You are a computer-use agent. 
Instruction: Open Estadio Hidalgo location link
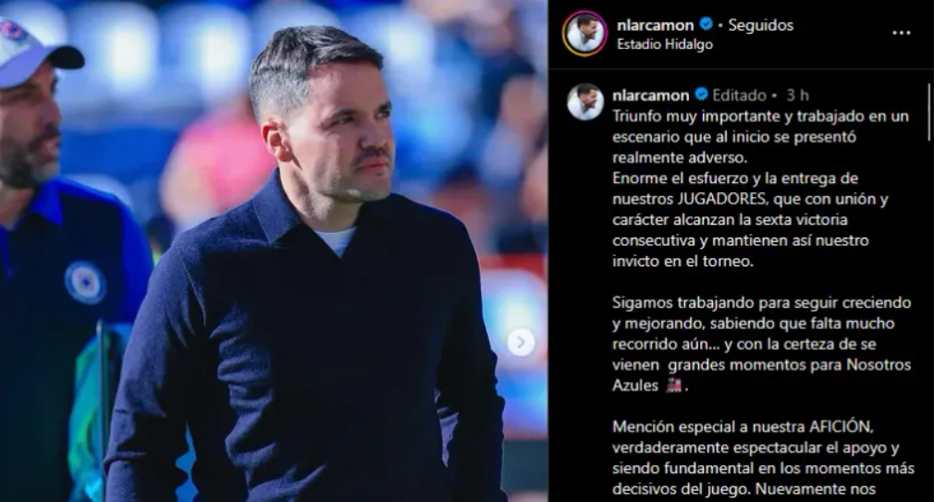(x=665, y=44)
